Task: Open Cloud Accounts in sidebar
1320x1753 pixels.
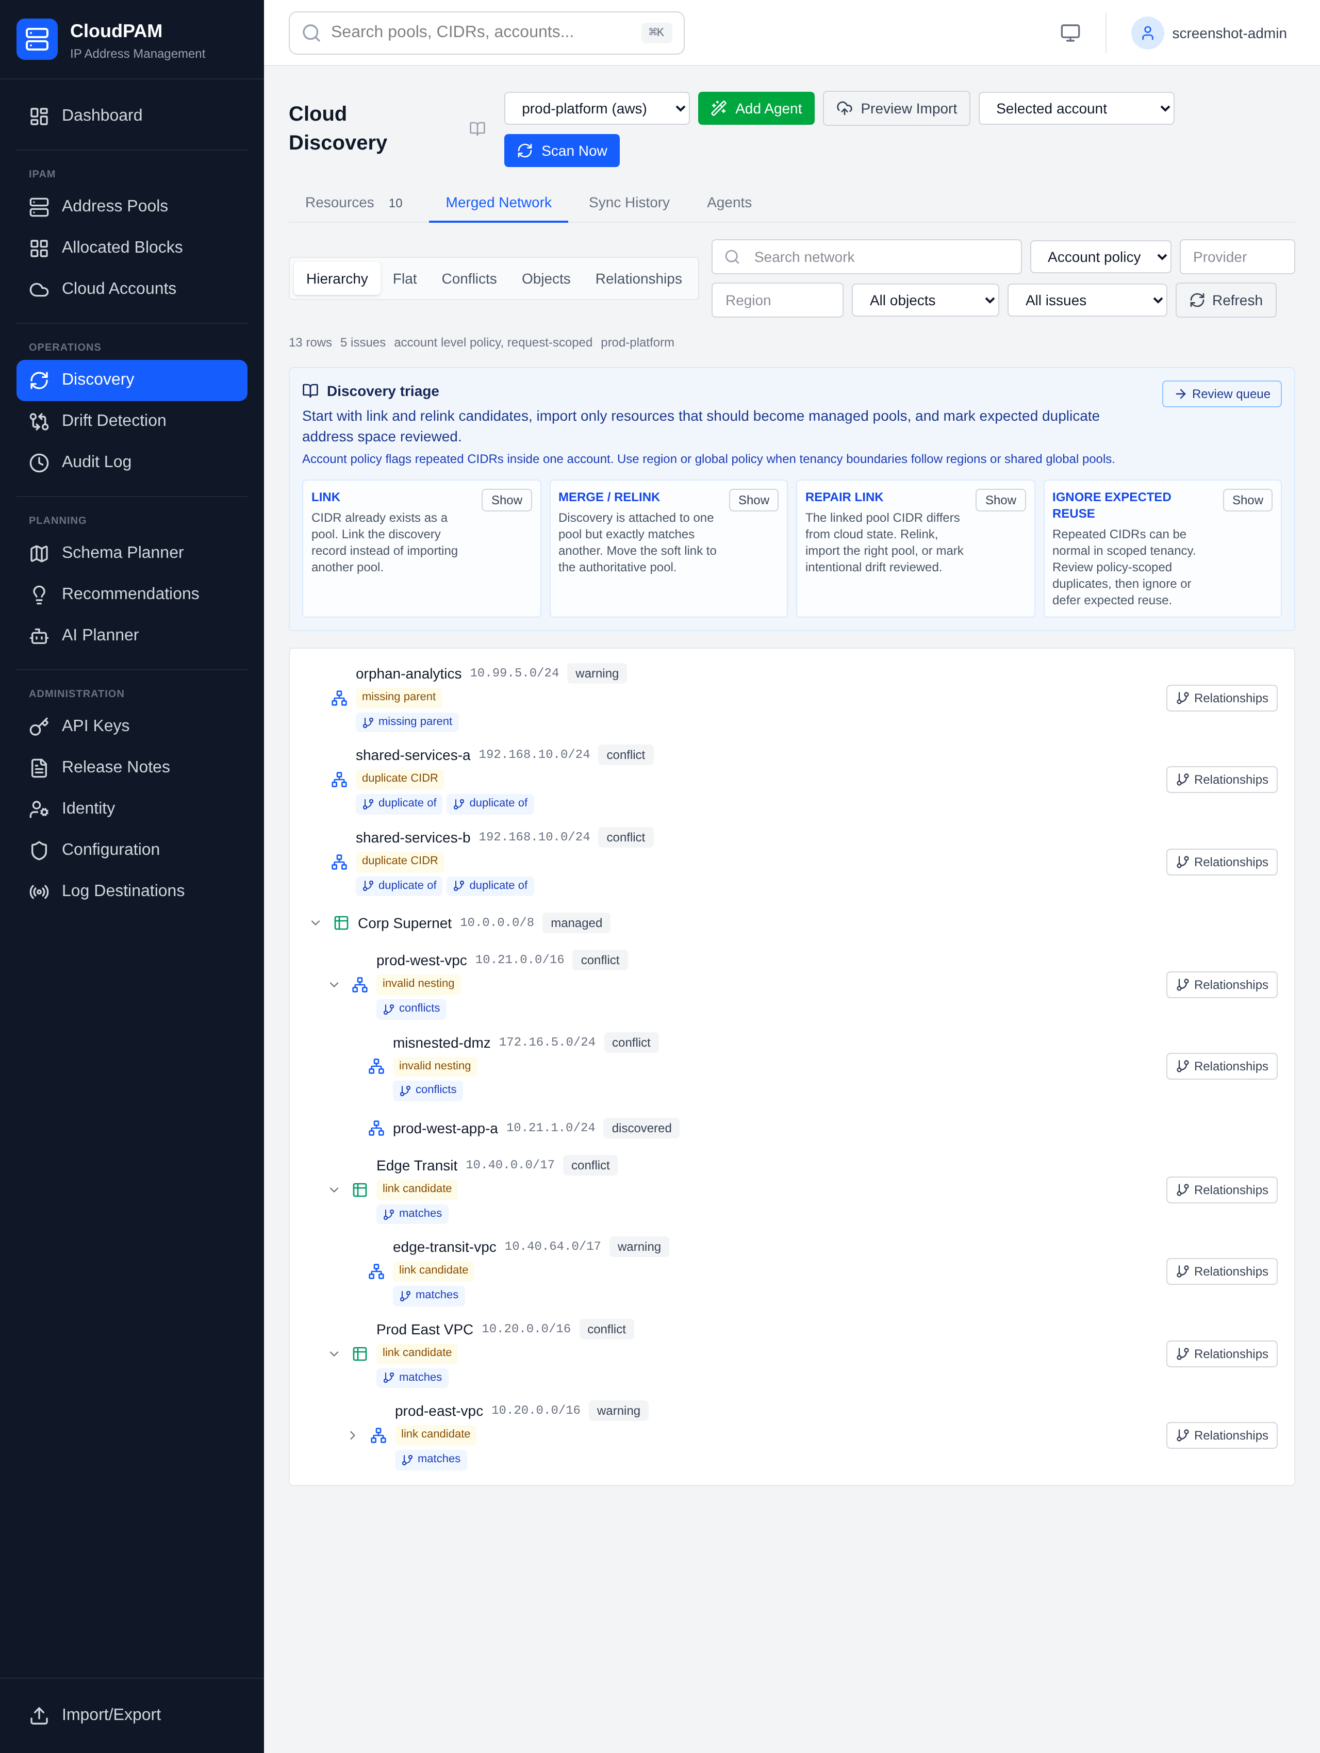Action: point(131,288)
